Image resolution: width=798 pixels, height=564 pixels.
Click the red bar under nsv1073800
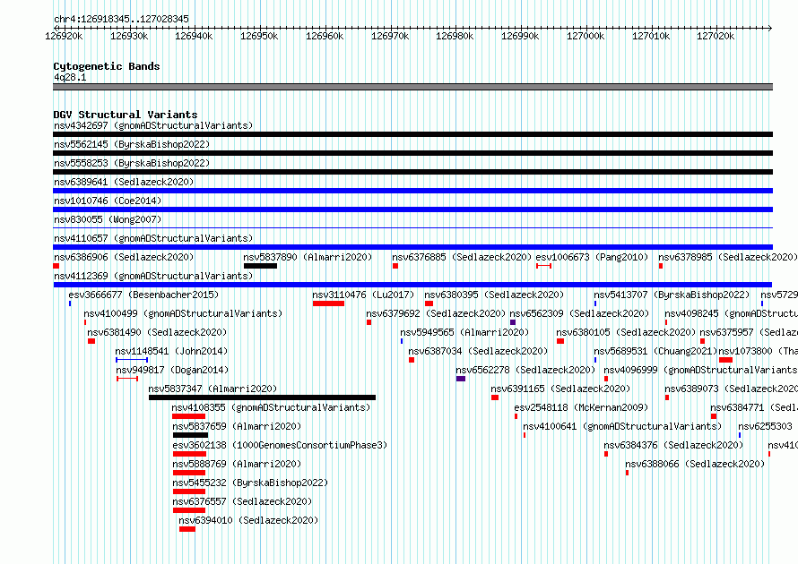(x=725, y=360)
